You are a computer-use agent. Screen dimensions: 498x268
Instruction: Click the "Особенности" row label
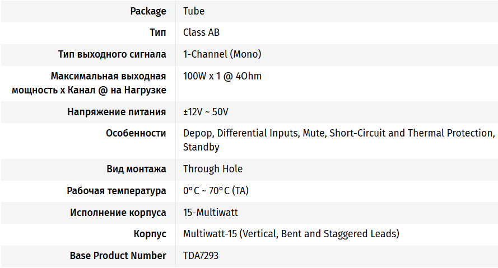[x=136, y=133]
